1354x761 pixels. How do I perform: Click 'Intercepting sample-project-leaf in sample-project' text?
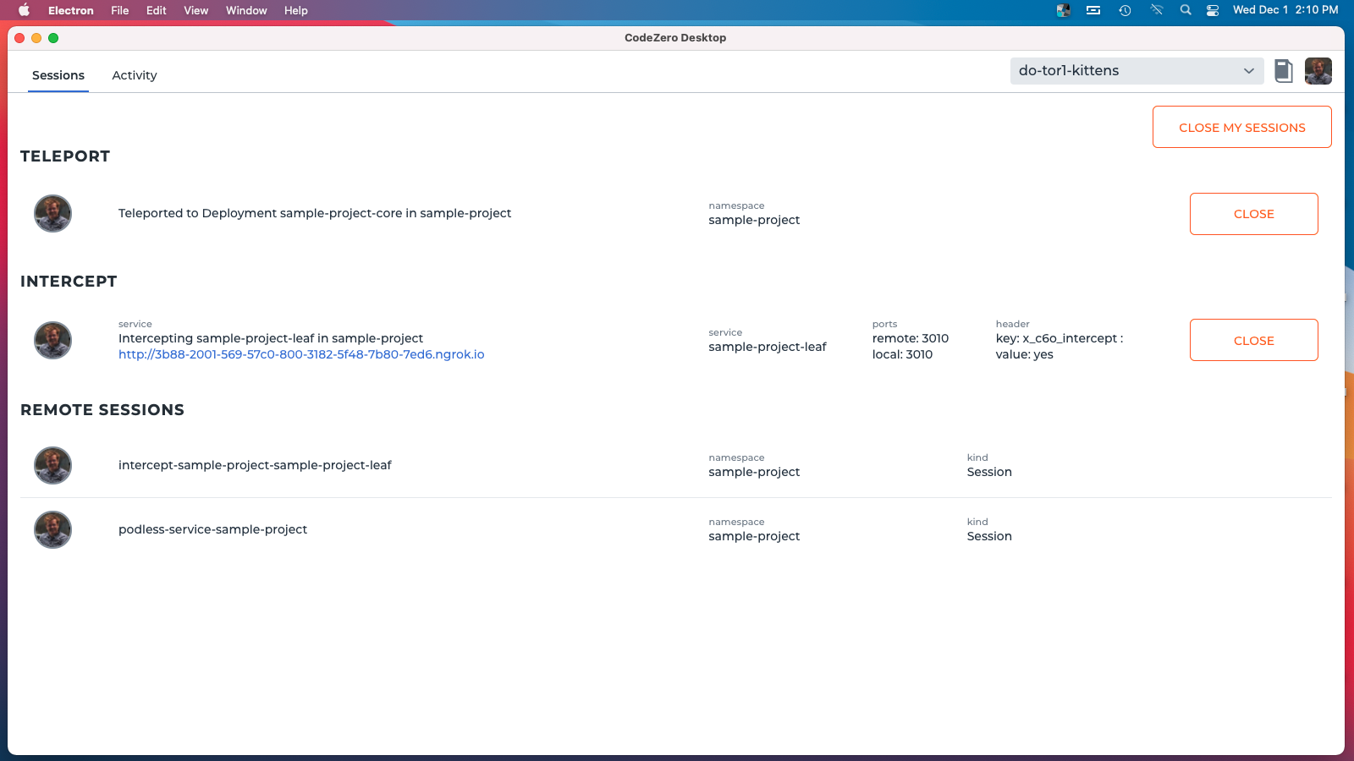tap(271, 338)
